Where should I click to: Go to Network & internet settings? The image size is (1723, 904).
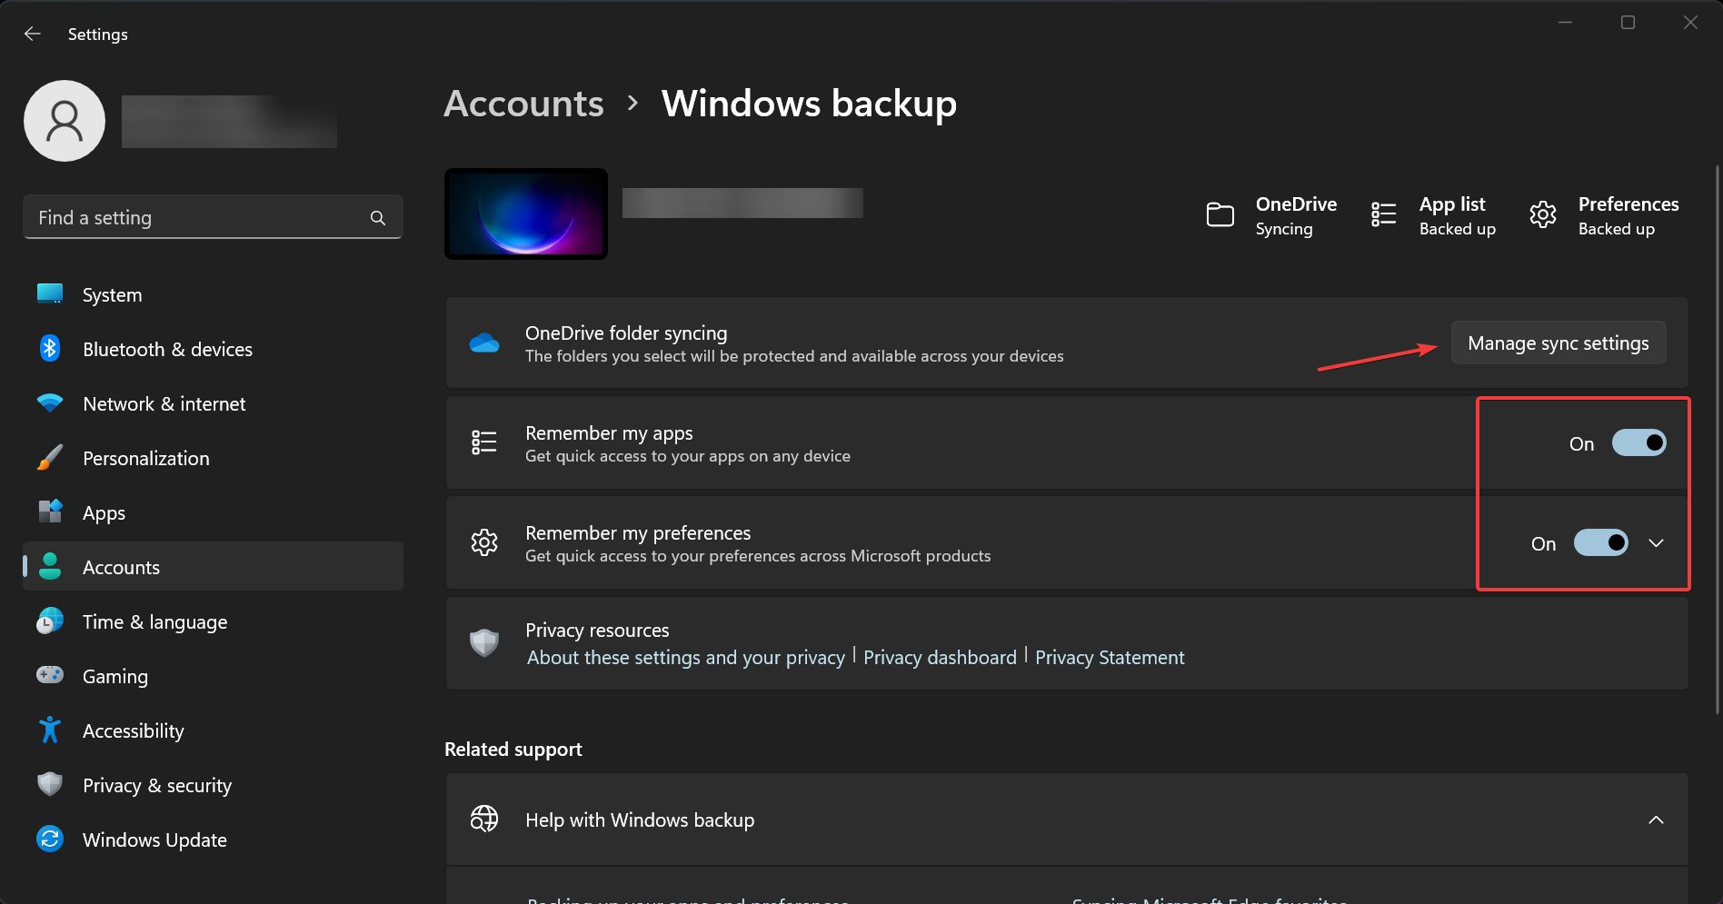click(213, 403)
